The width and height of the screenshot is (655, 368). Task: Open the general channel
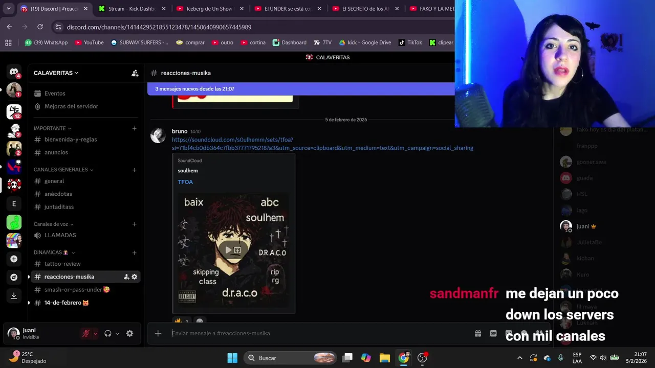click(85, 181)
